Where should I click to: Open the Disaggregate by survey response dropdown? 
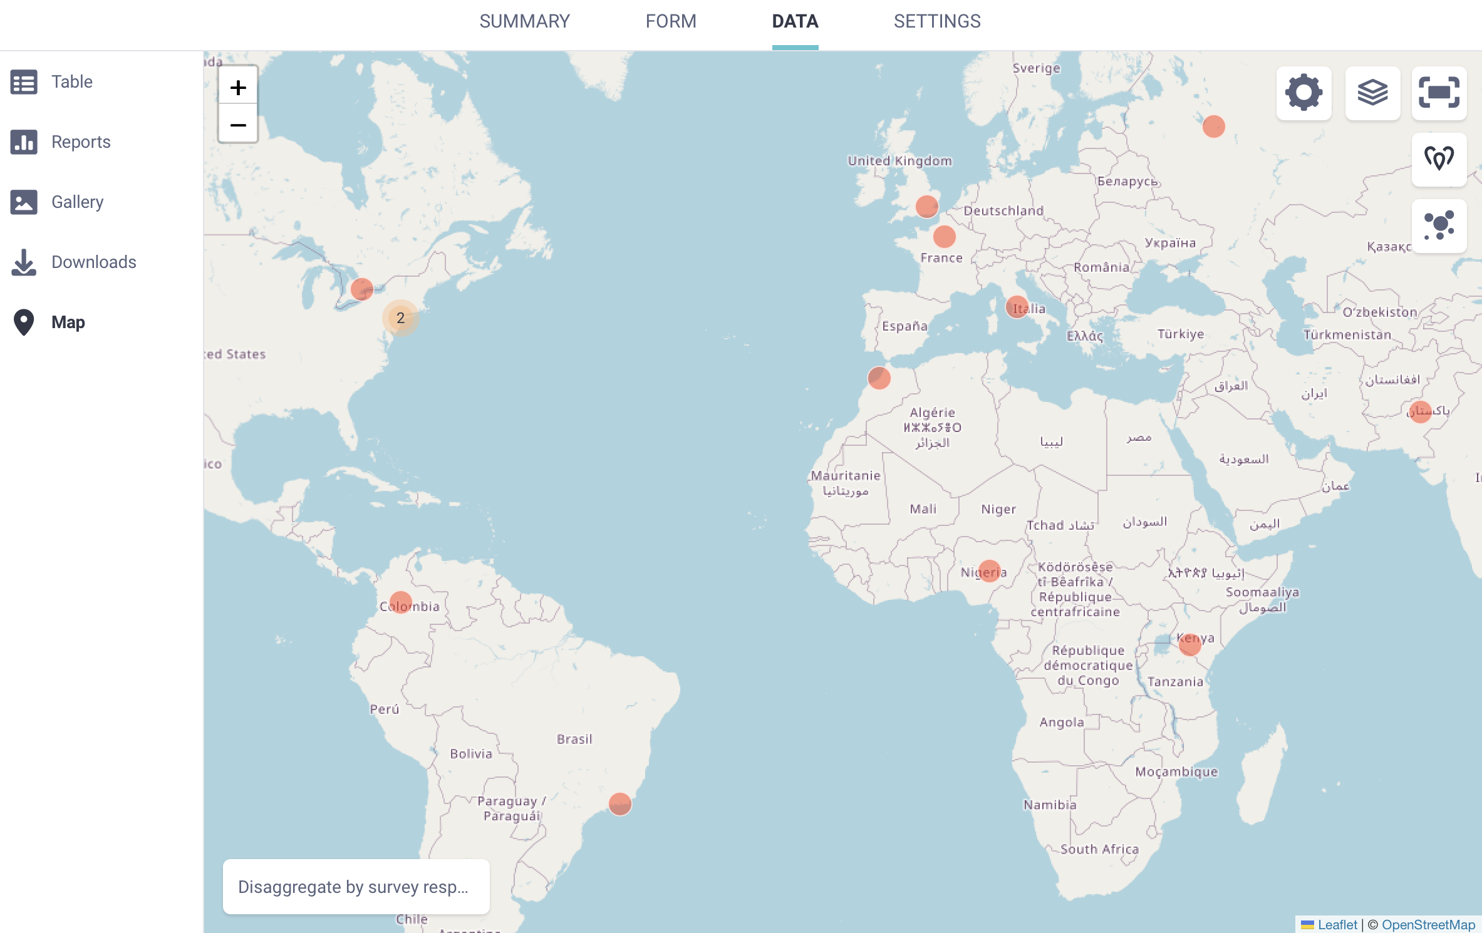pos(355,887)
